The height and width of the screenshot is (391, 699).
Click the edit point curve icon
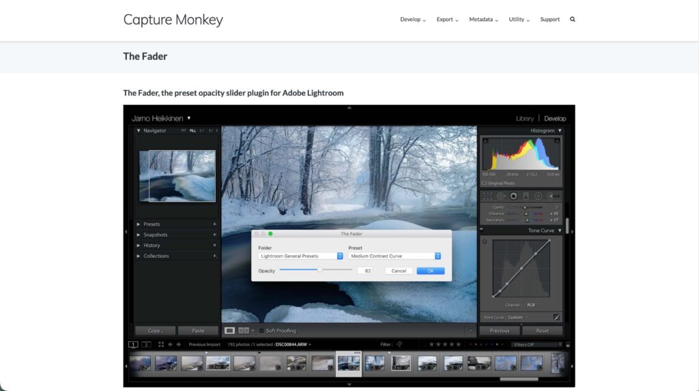click(x=557, y=317)
